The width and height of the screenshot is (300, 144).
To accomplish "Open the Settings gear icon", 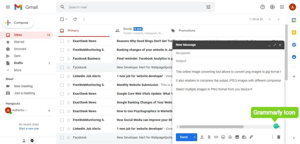I will coord(272,7).
